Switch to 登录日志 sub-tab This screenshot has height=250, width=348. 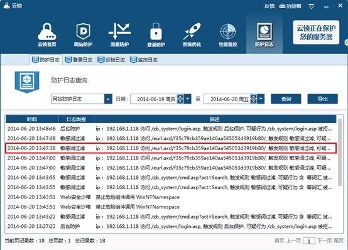(x=79, y=60)
